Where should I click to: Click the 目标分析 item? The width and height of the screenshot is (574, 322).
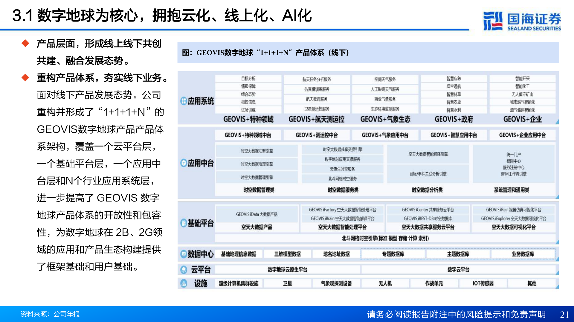(248, 78)
